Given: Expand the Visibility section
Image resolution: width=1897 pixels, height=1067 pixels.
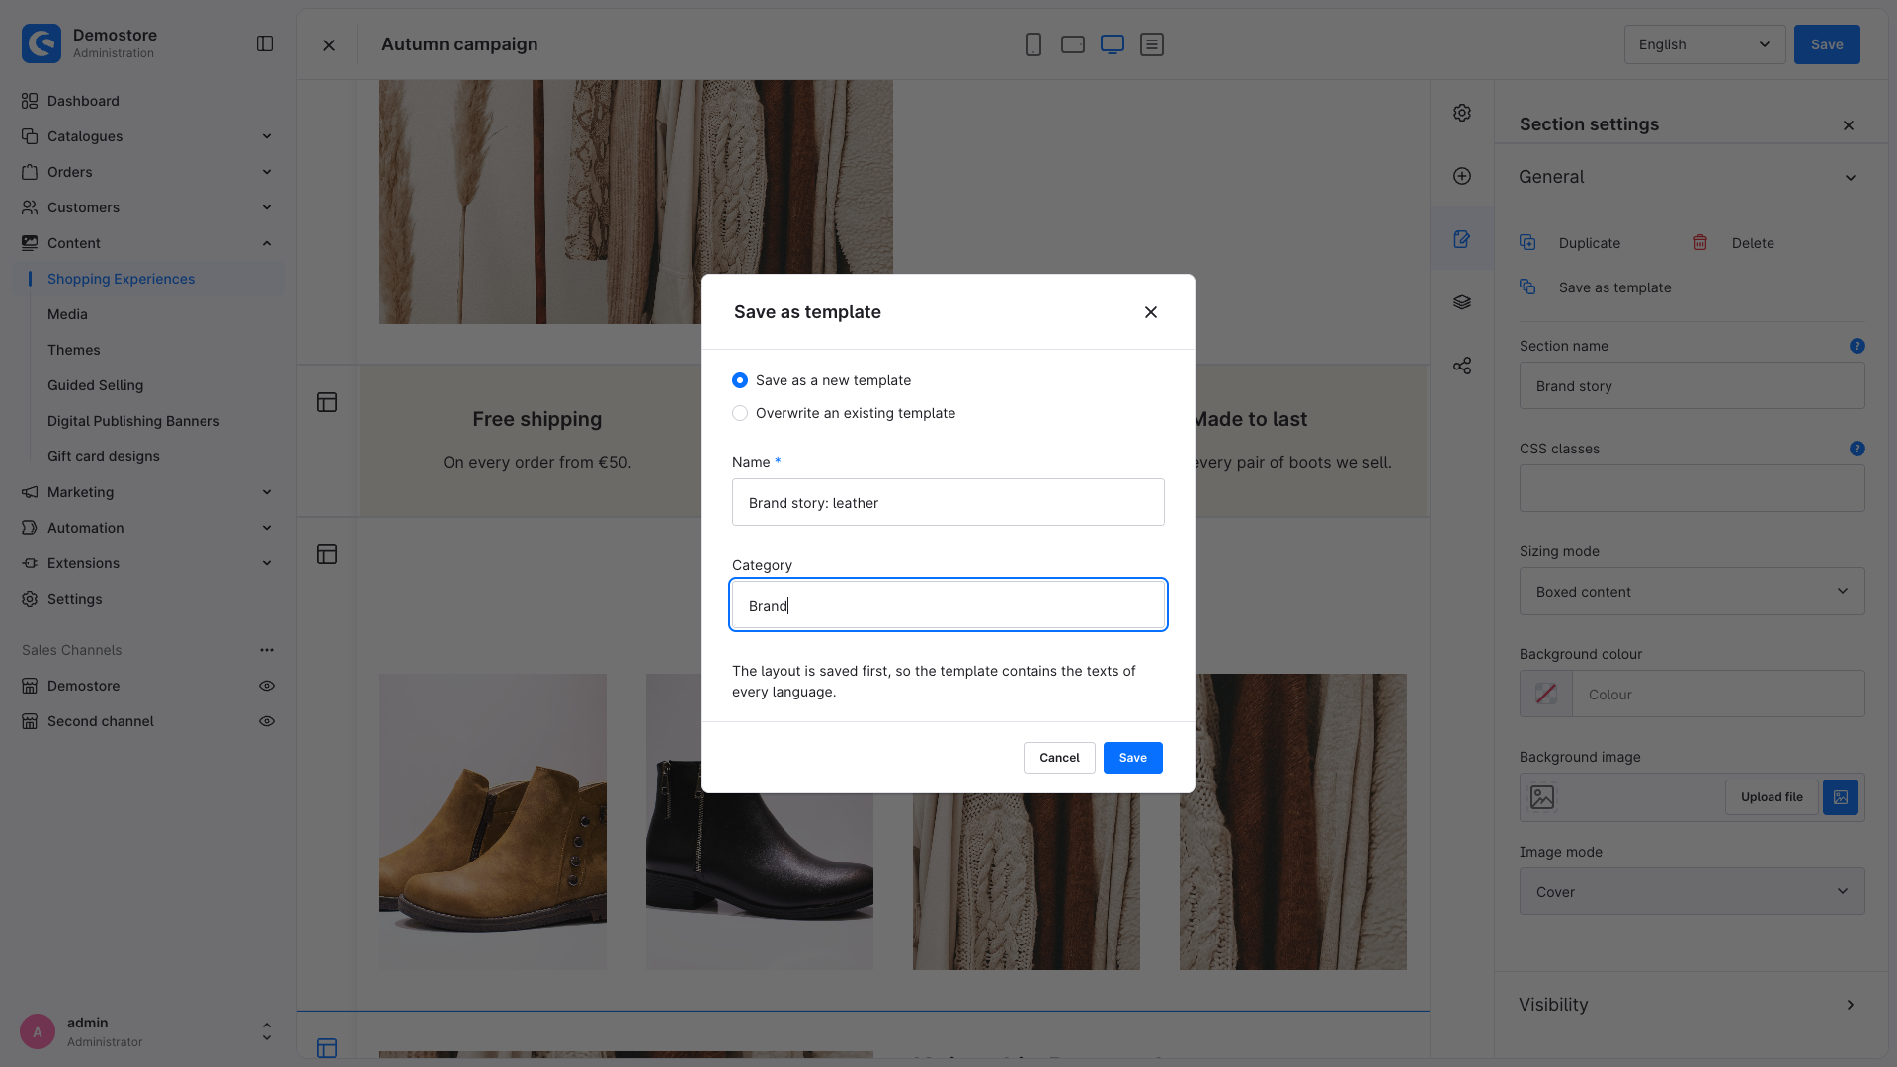Looking at the screenshot, I should (1691, 1005).
